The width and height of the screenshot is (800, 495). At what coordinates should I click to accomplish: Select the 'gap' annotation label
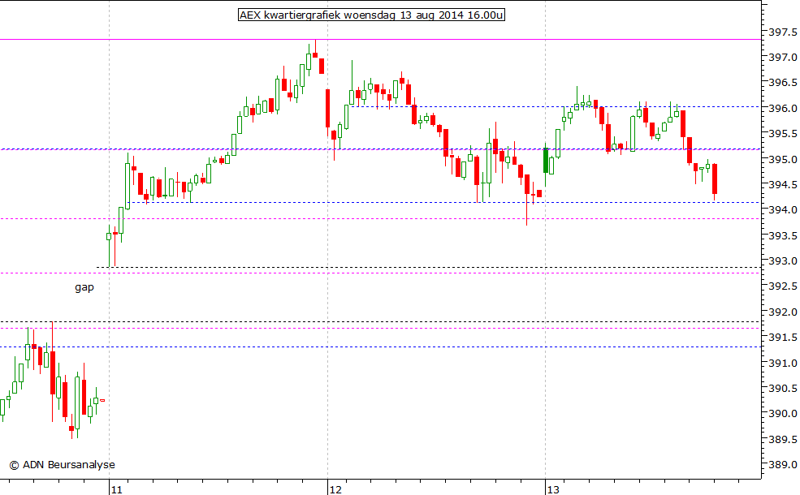coord(83,287)
